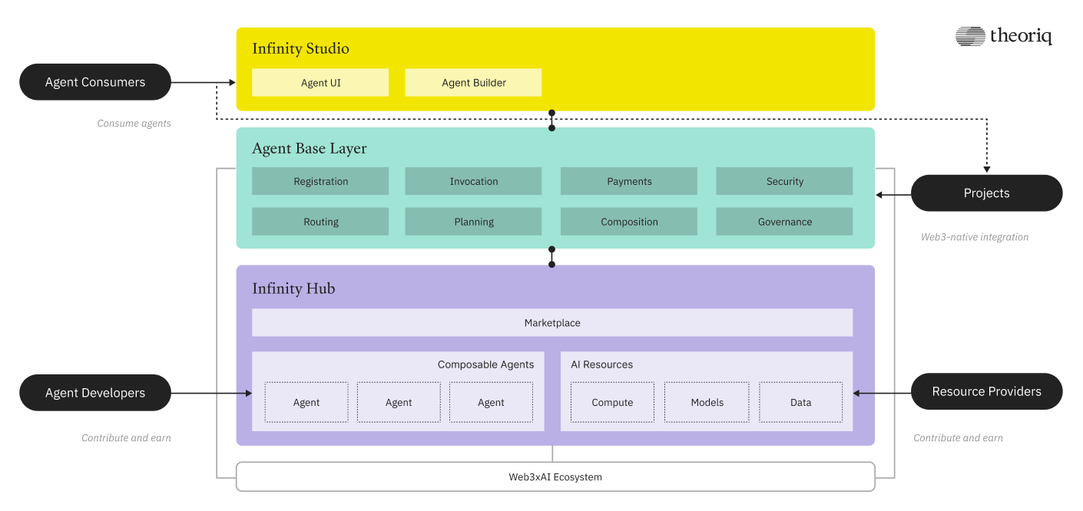This screenshot has width=1083, height=511.
Task: Expand the Agent Base Layer section
Action: (310, 148)
